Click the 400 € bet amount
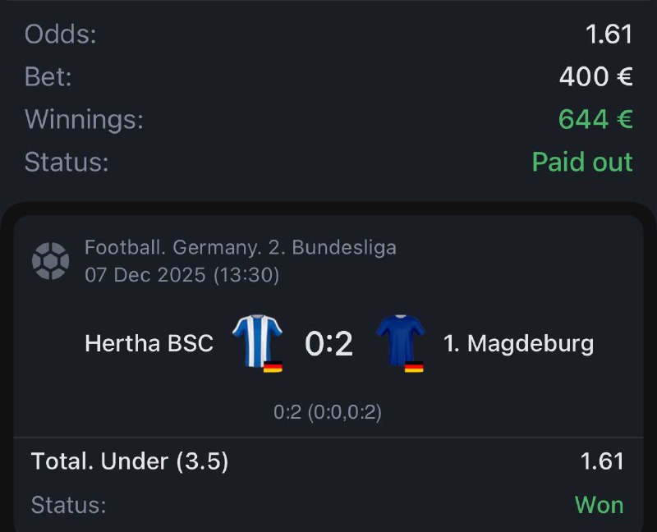 595,76
